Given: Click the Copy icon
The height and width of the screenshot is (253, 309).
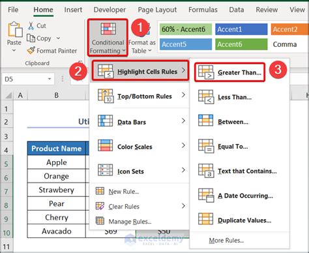Looking at the screenshot, I should tap(31, 38).
